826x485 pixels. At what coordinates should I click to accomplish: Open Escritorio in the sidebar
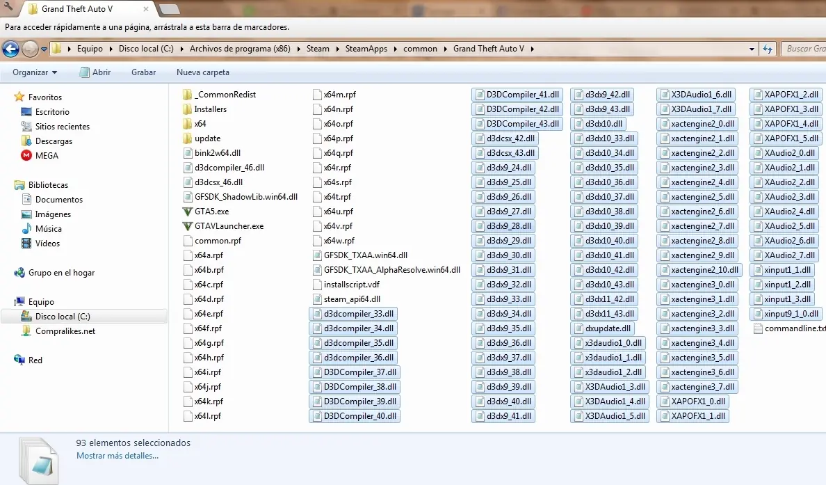click(x=52, y=112)
